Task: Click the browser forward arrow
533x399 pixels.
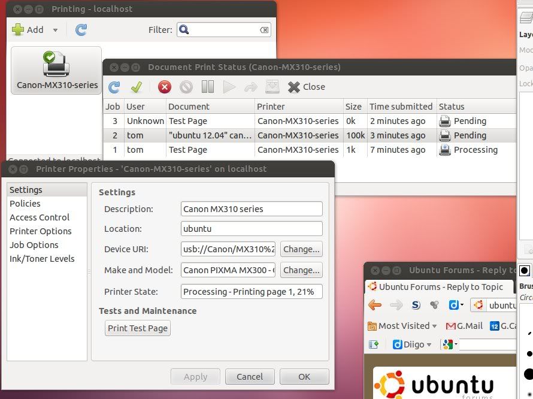Action: [396, 305]
